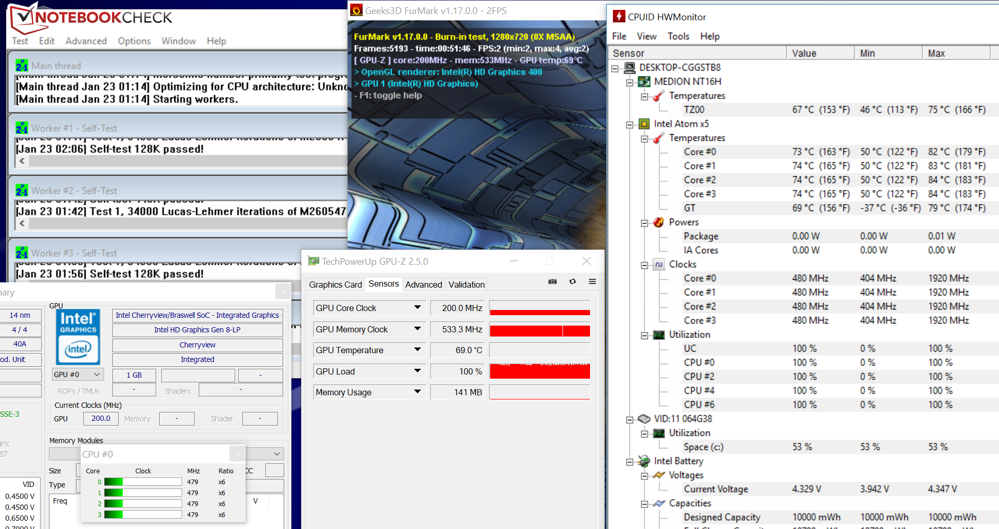Open the GPU Memory Clock sensor dropdown
Viewport: 999px width, 529px height.
[x=417, y=329]
